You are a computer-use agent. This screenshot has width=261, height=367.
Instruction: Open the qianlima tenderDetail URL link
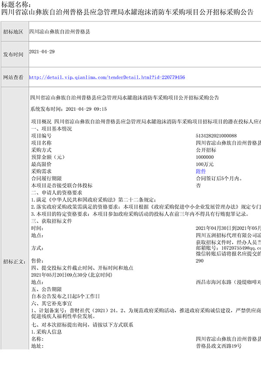[107, 77]
